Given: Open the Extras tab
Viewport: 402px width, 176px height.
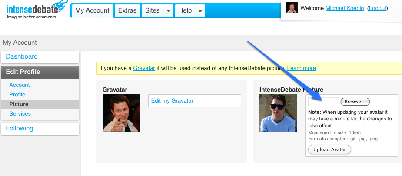Looking at the screenshot, I should click(127, 10).
